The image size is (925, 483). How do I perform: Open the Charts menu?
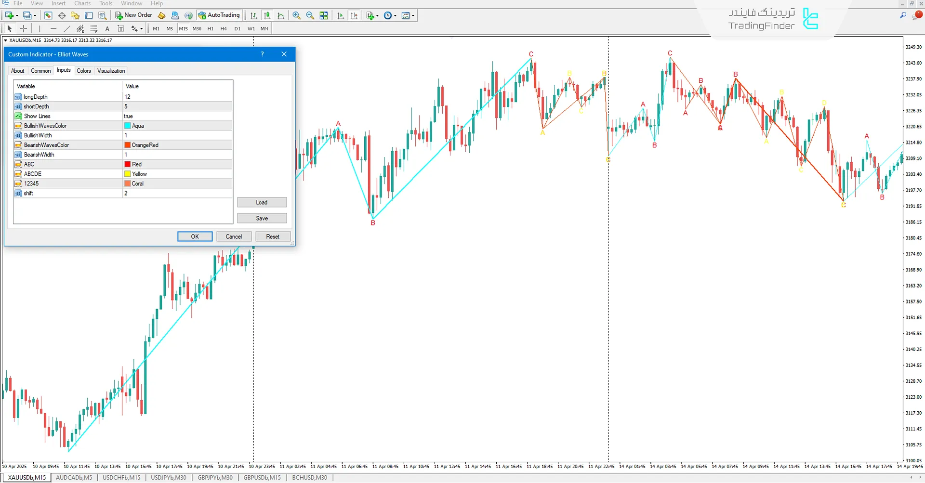pyautogui.click(x=82, y=3)
